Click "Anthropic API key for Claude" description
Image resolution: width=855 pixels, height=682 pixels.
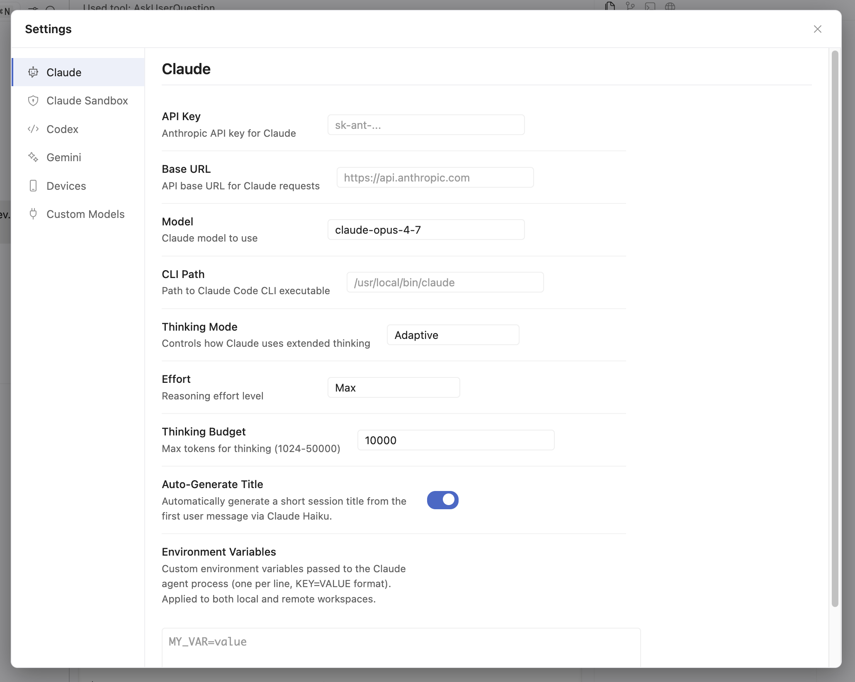point(229,133)
